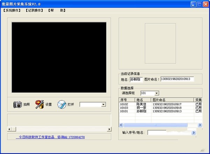210x154 pixels.
Task: Click the 打开 label
Action: (71, 104)
